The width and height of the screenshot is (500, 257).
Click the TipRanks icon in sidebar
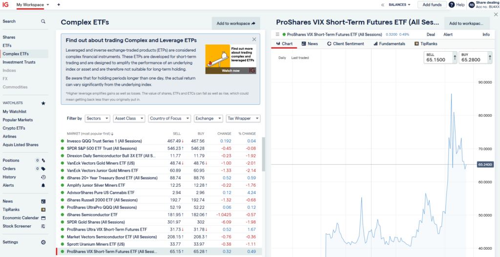(43, 210)
